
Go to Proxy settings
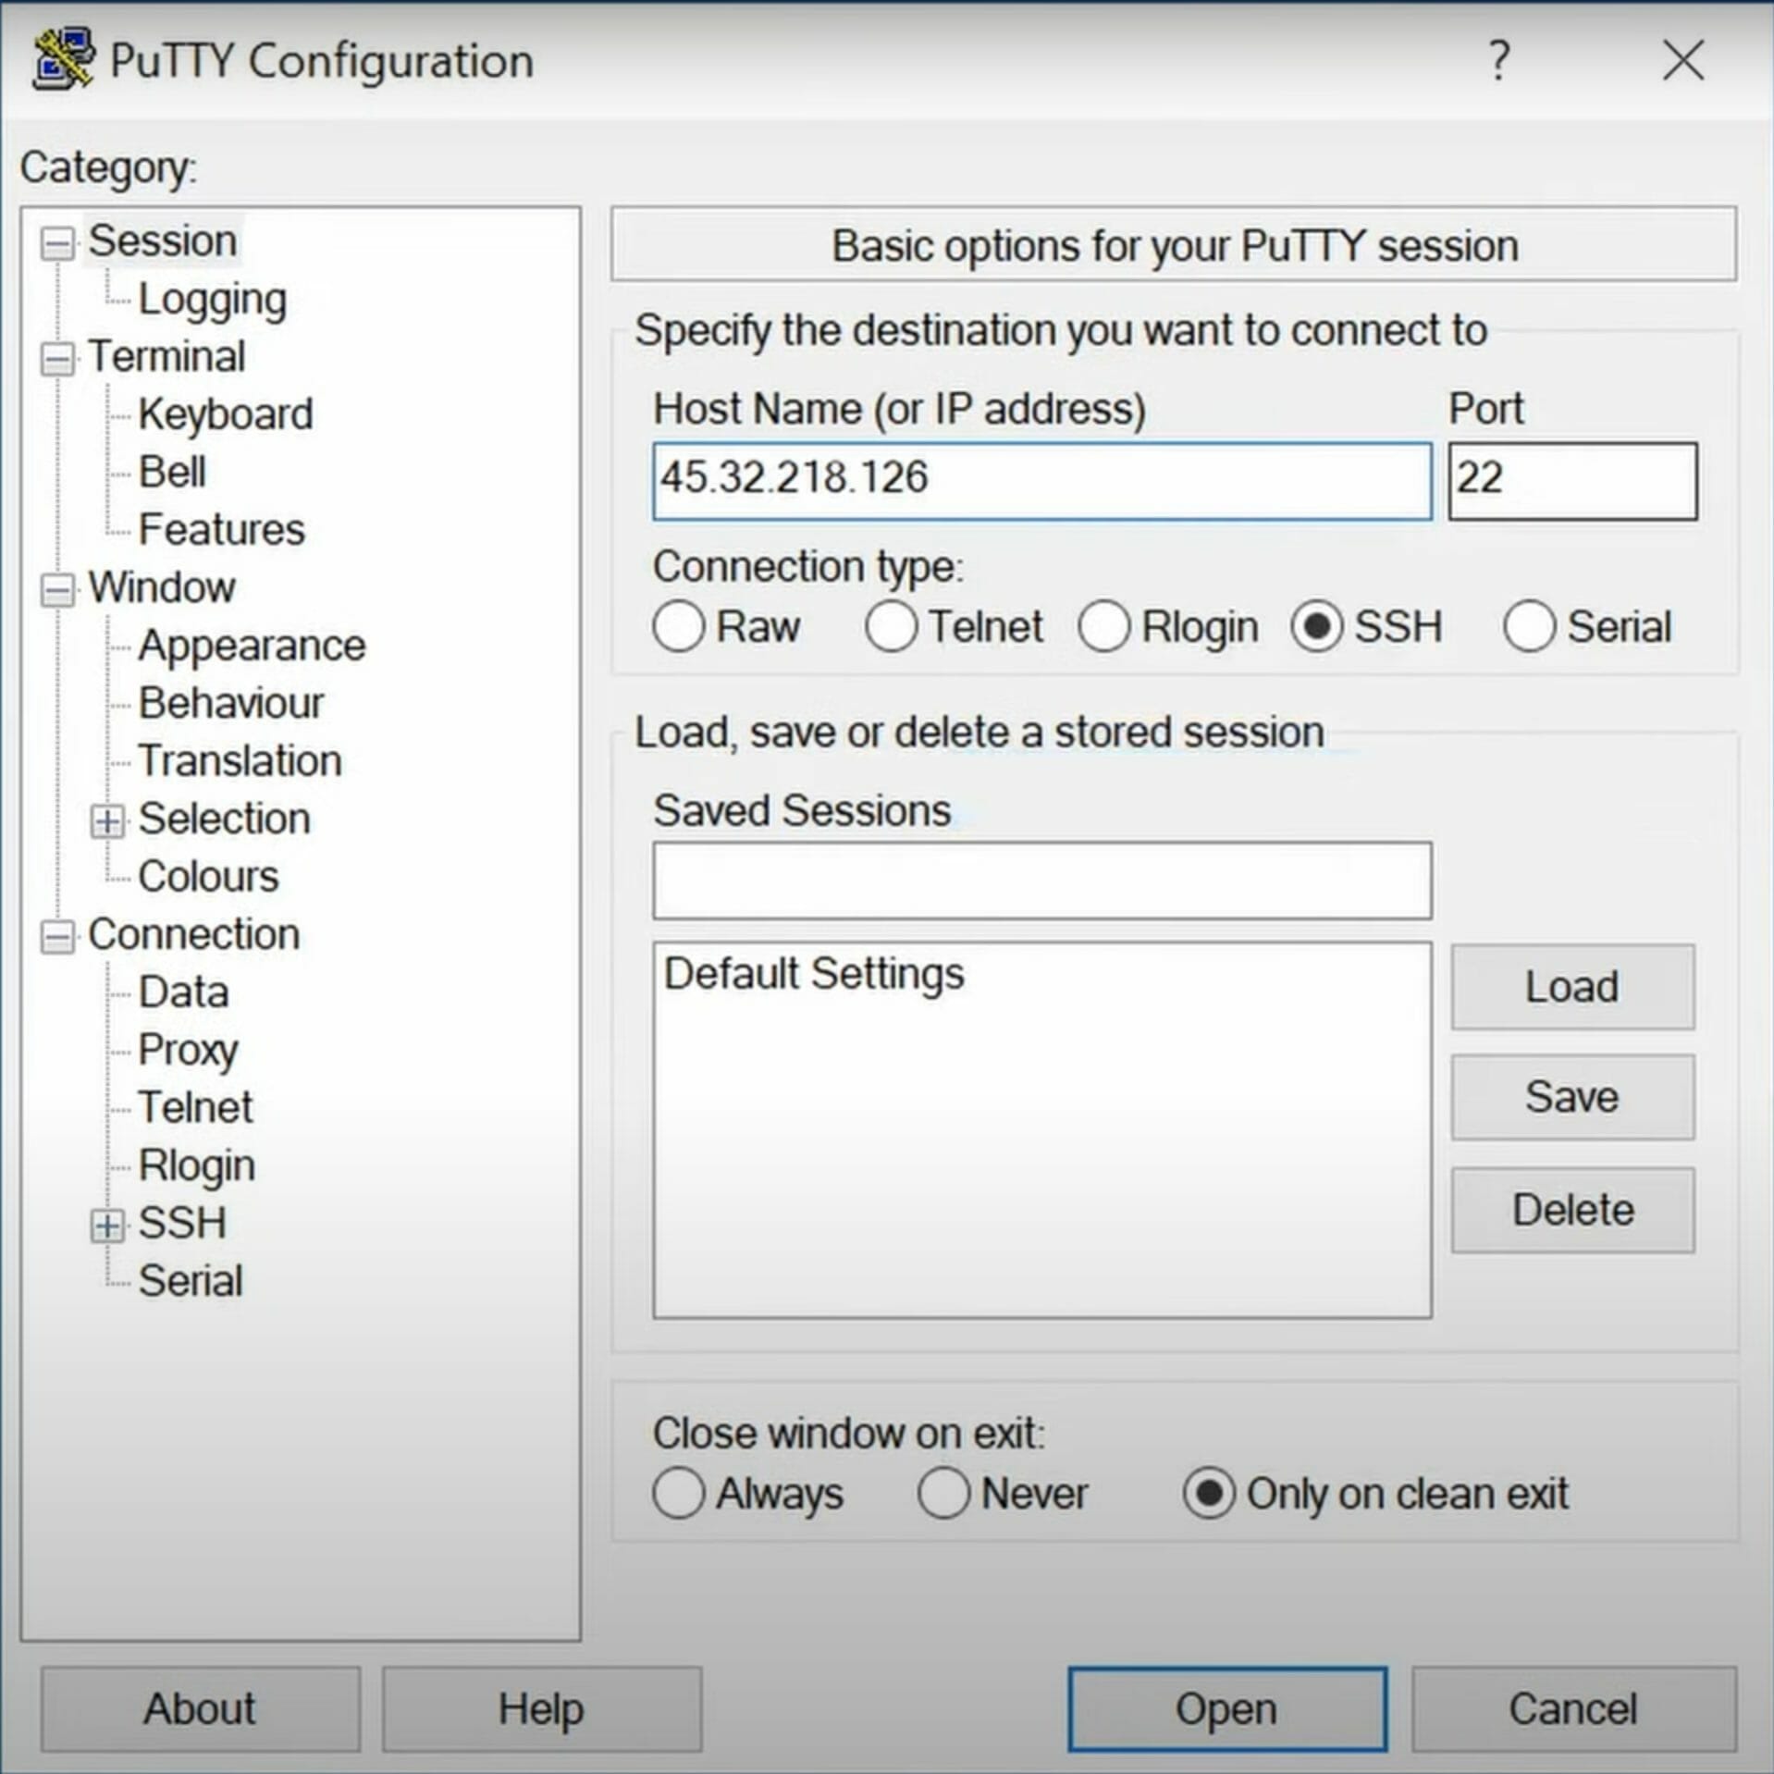click(x=188, y=1050)
